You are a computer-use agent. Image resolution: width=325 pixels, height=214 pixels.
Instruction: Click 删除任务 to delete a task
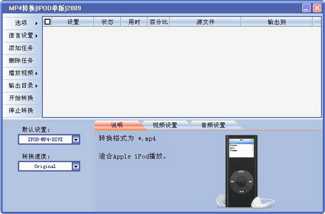click(21, 60)
